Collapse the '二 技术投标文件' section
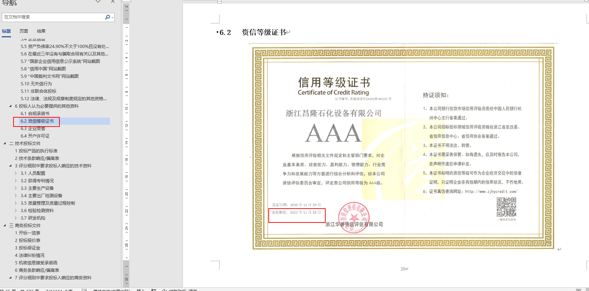Screen dimensions: 589x291 click(x=5, y=144)
